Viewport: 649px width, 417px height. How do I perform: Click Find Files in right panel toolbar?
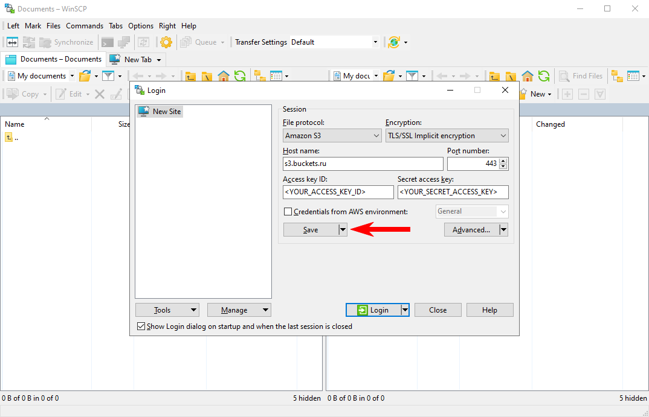[x=581, y=76]
